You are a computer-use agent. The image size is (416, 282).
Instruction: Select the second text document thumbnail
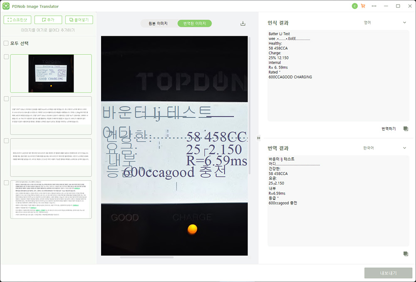pyautogui.click(x=51, y=115)
